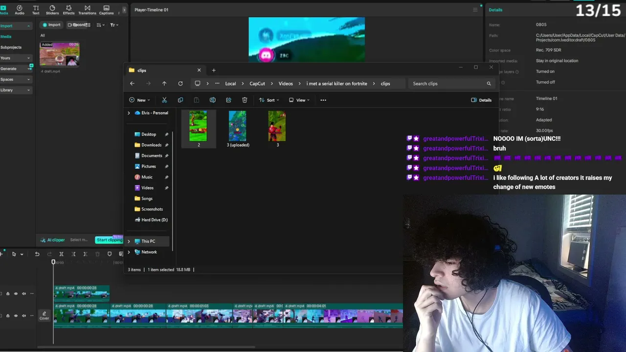Open the New dropdown in File Explorer
Viewport: 626px width, 352px height.
139,100
